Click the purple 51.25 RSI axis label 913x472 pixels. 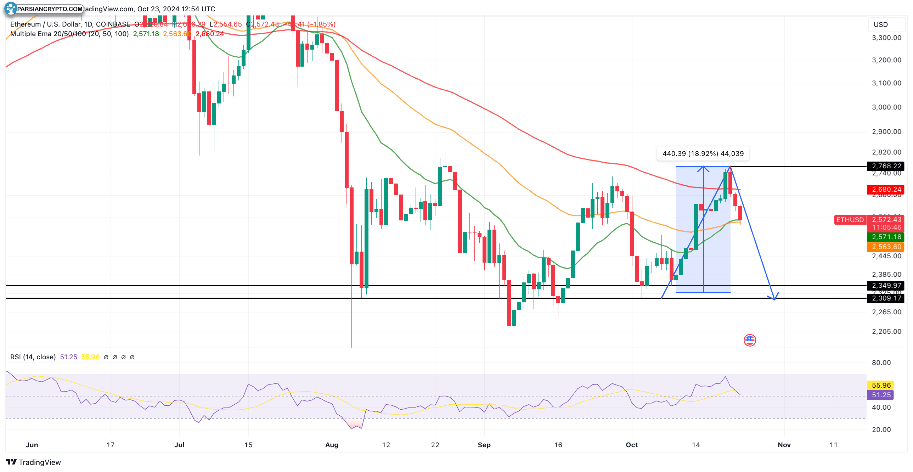pos(881,395)
